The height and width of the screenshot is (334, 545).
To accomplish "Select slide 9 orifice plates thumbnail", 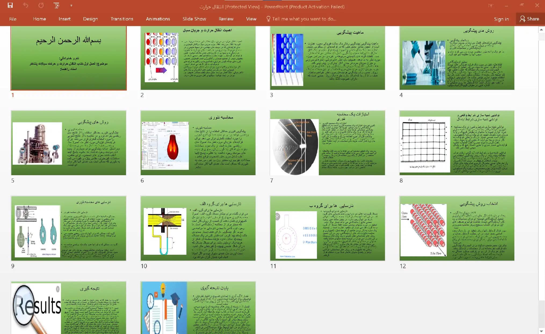I will [x=68, y=228].
